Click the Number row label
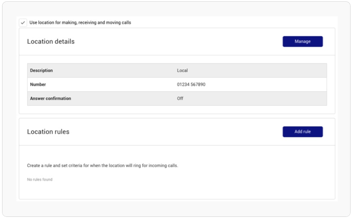 coord(38,85)
